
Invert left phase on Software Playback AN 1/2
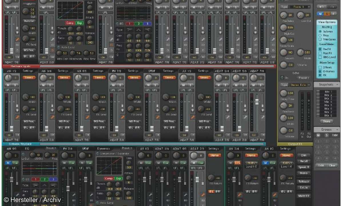[26, 128]
